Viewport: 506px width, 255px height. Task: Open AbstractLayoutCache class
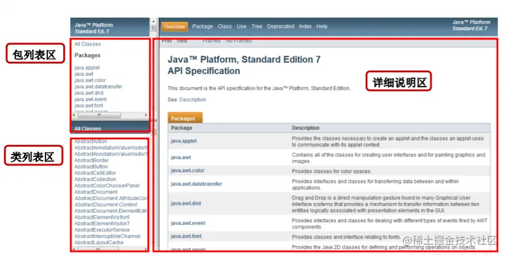click(99, 242)
